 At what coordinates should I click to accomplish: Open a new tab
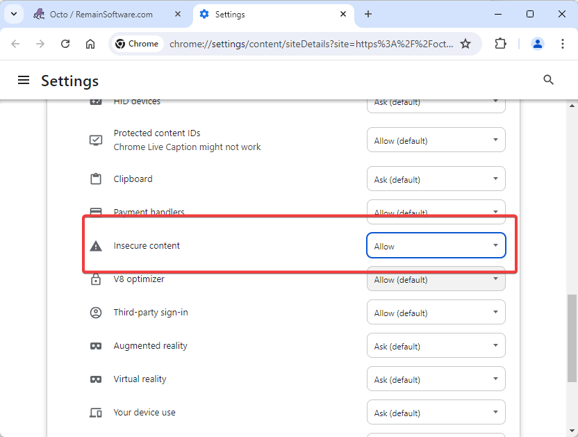pos(368,14)
